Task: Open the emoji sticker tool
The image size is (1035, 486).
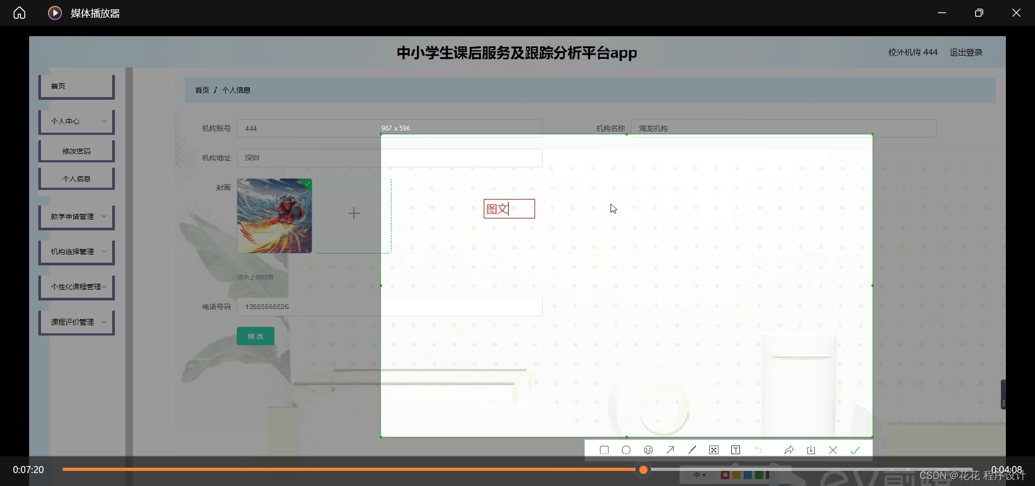Action: pyautogui.click(x=648, y=449)
